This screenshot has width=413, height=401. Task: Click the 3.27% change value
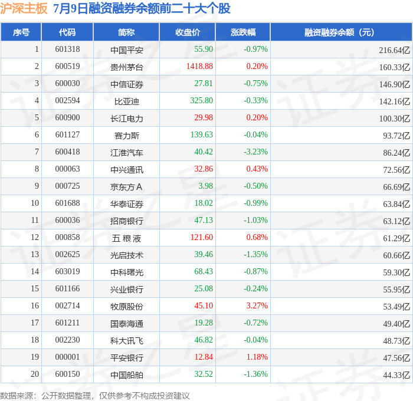257,305
